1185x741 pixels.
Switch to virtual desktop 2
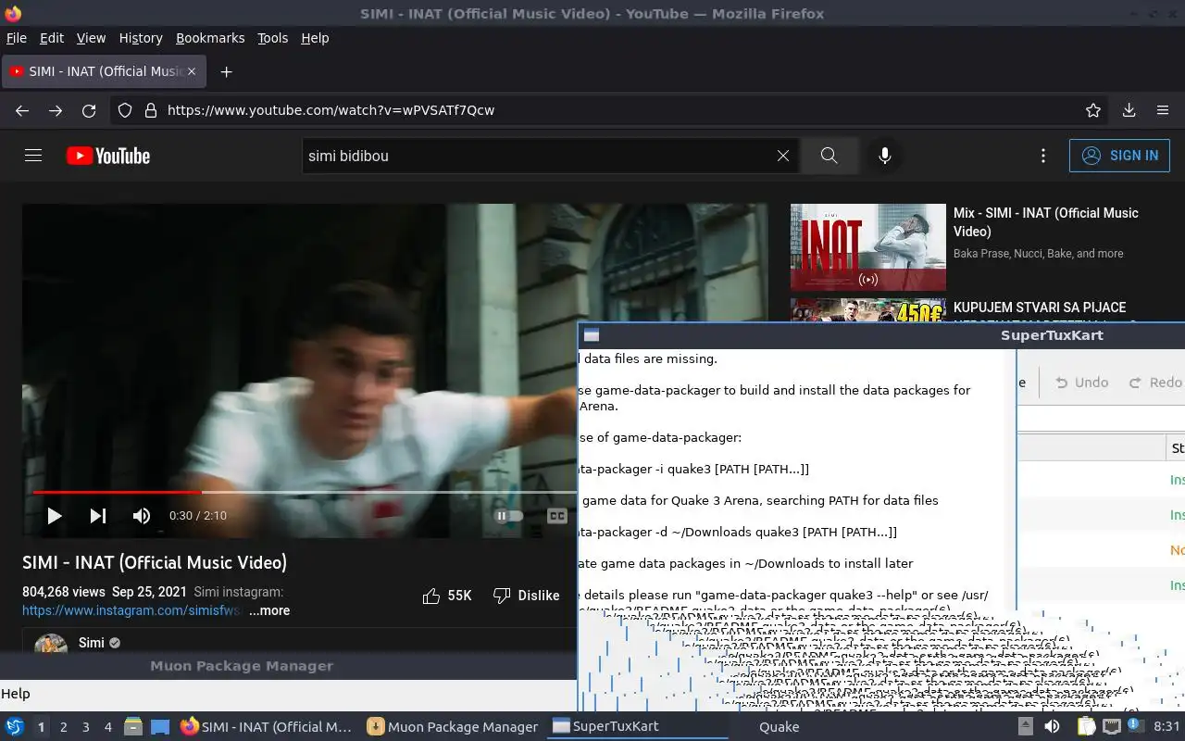(x=64, y=727)
